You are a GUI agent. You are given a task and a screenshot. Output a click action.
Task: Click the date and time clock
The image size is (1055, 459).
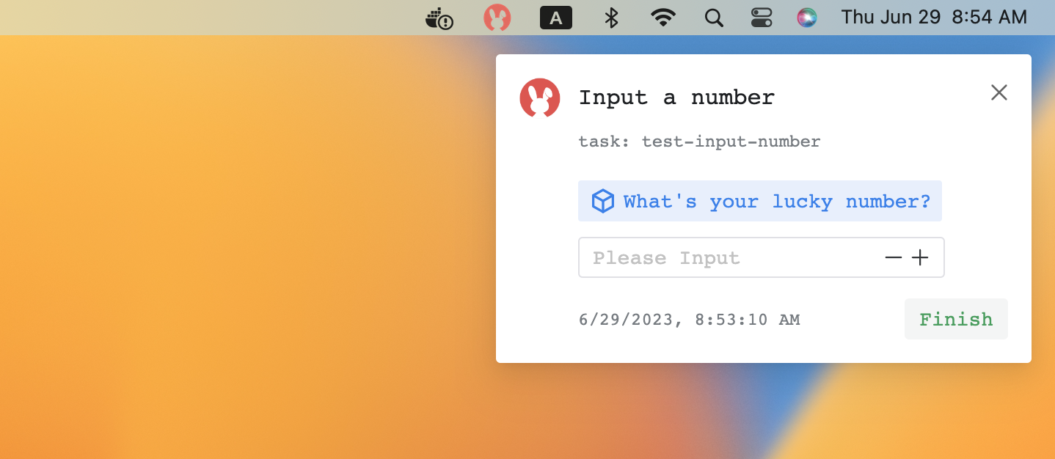(934, 18)
